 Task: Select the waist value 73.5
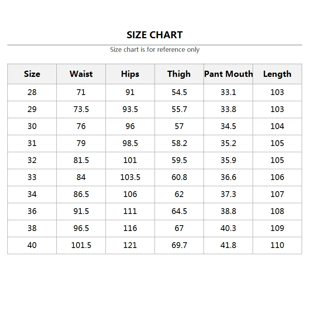pos(81,109)
